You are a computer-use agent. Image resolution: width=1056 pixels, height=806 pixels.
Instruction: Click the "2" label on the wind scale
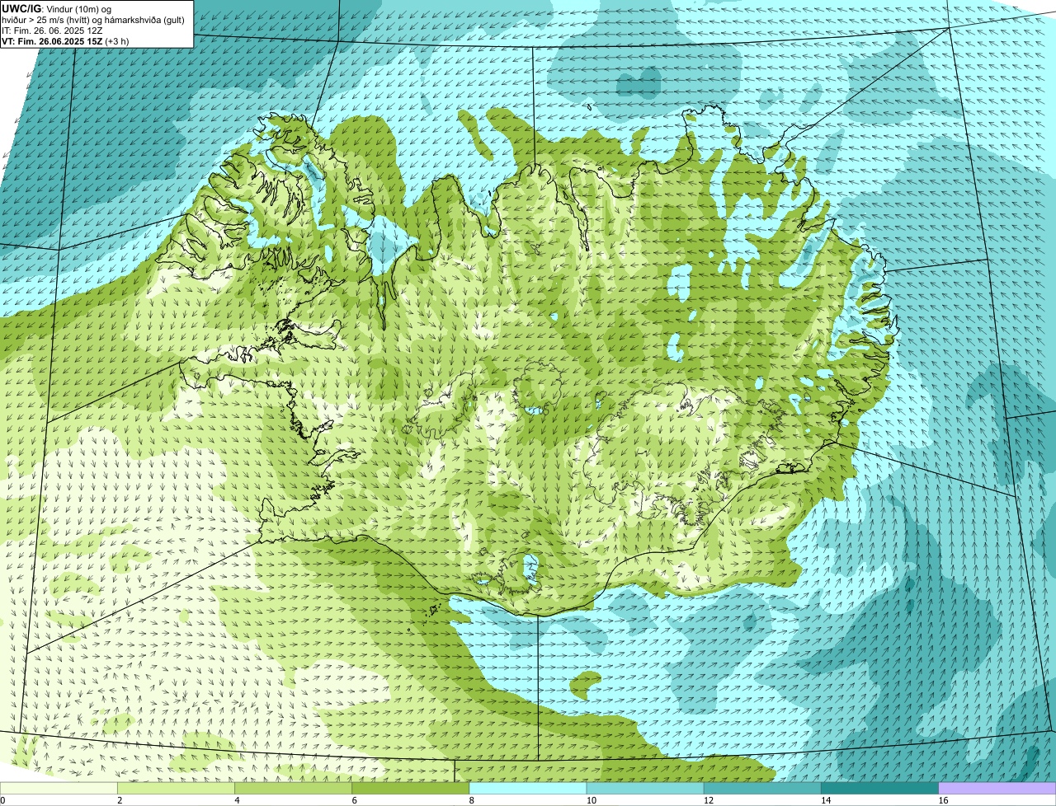tap(120, 800)
